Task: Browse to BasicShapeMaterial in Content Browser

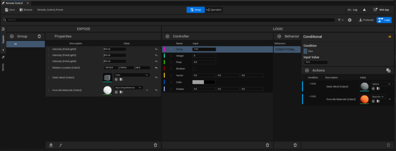Action: pos(121,92)
